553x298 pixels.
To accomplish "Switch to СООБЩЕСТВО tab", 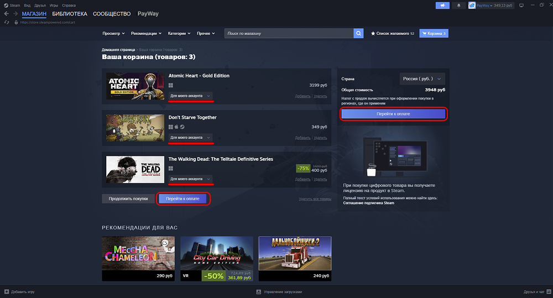I will (x=112, y=14).
